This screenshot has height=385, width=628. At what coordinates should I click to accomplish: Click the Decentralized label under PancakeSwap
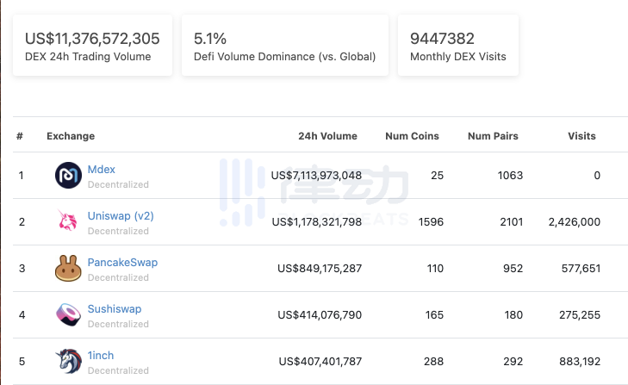coord(118,277)
